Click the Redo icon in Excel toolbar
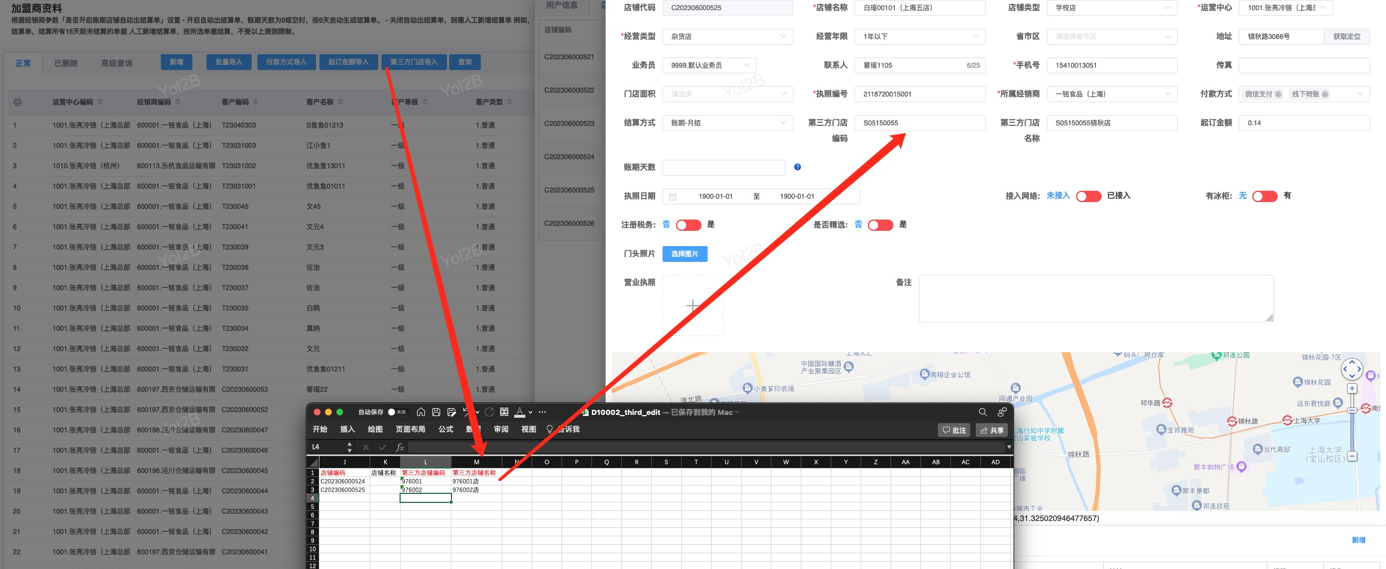This screenshot has width=1386, height=569. [x=489, y=412]
